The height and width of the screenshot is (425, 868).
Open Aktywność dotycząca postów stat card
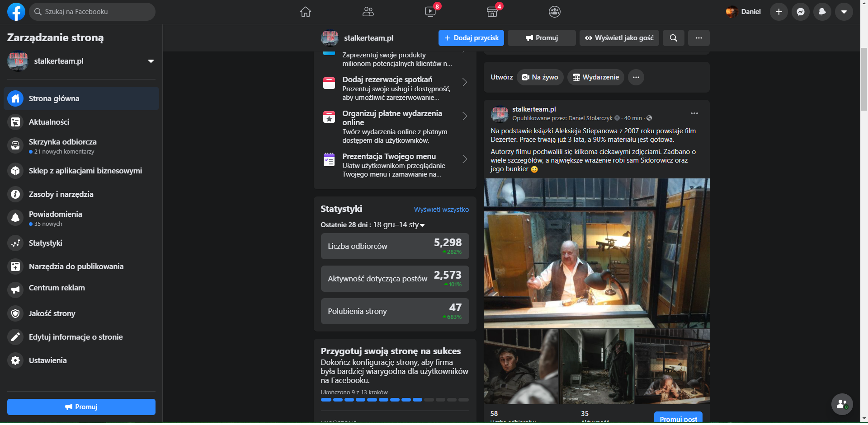pyautogui.click(x=395, y=279)
